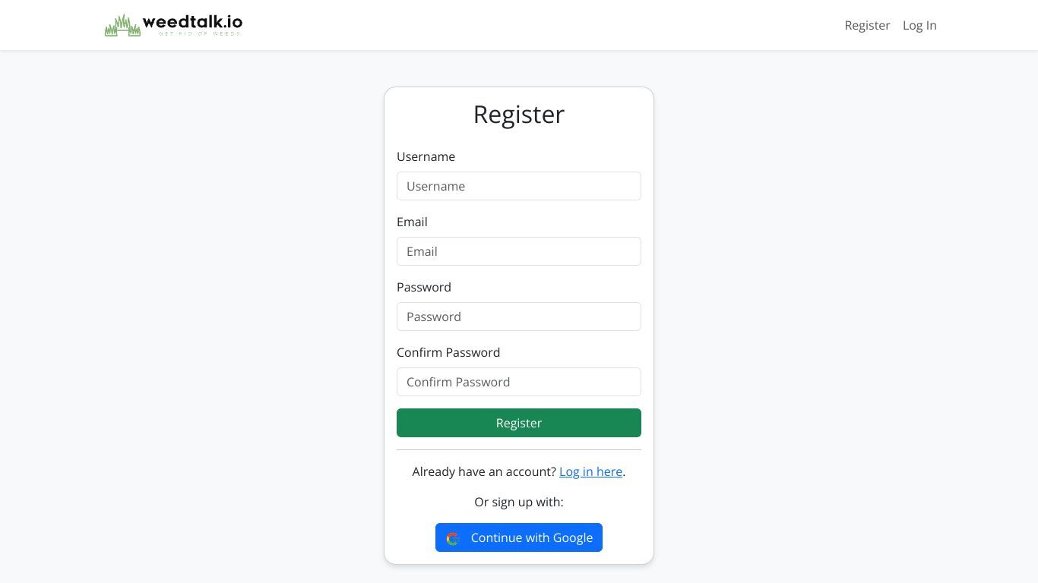The image size is (1038, 583).
Task: Open Register in the top navigation
Action: coord(867,25)
